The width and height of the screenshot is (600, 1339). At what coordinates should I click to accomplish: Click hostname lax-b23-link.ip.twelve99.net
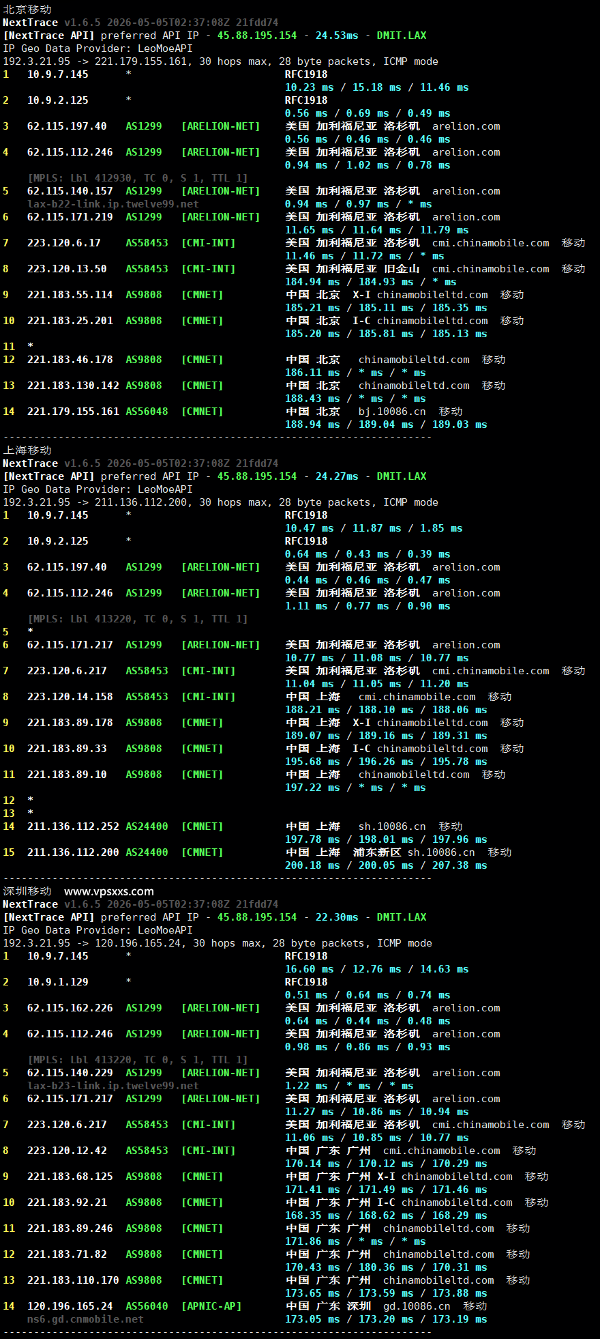point(113,1086)
